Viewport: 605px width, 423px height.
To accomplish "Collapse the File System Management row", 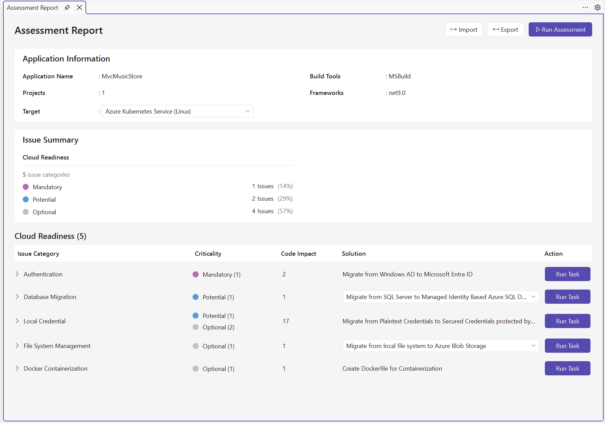I will click(17, 346).
